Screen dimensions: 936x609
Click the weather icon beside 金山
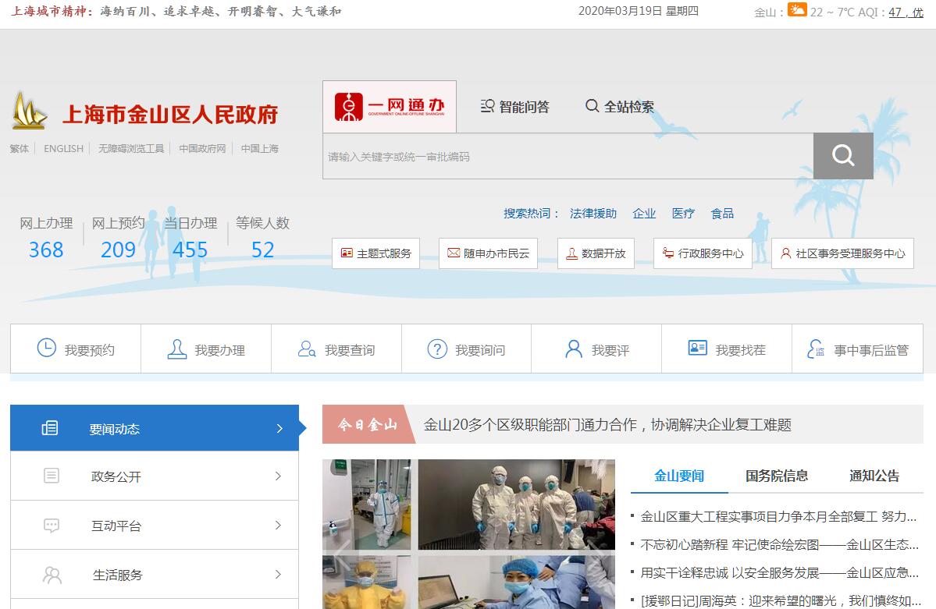pos(797,10)
